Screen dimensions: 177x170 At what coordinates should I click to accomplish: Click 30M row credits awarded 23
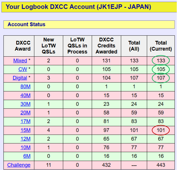106,104
